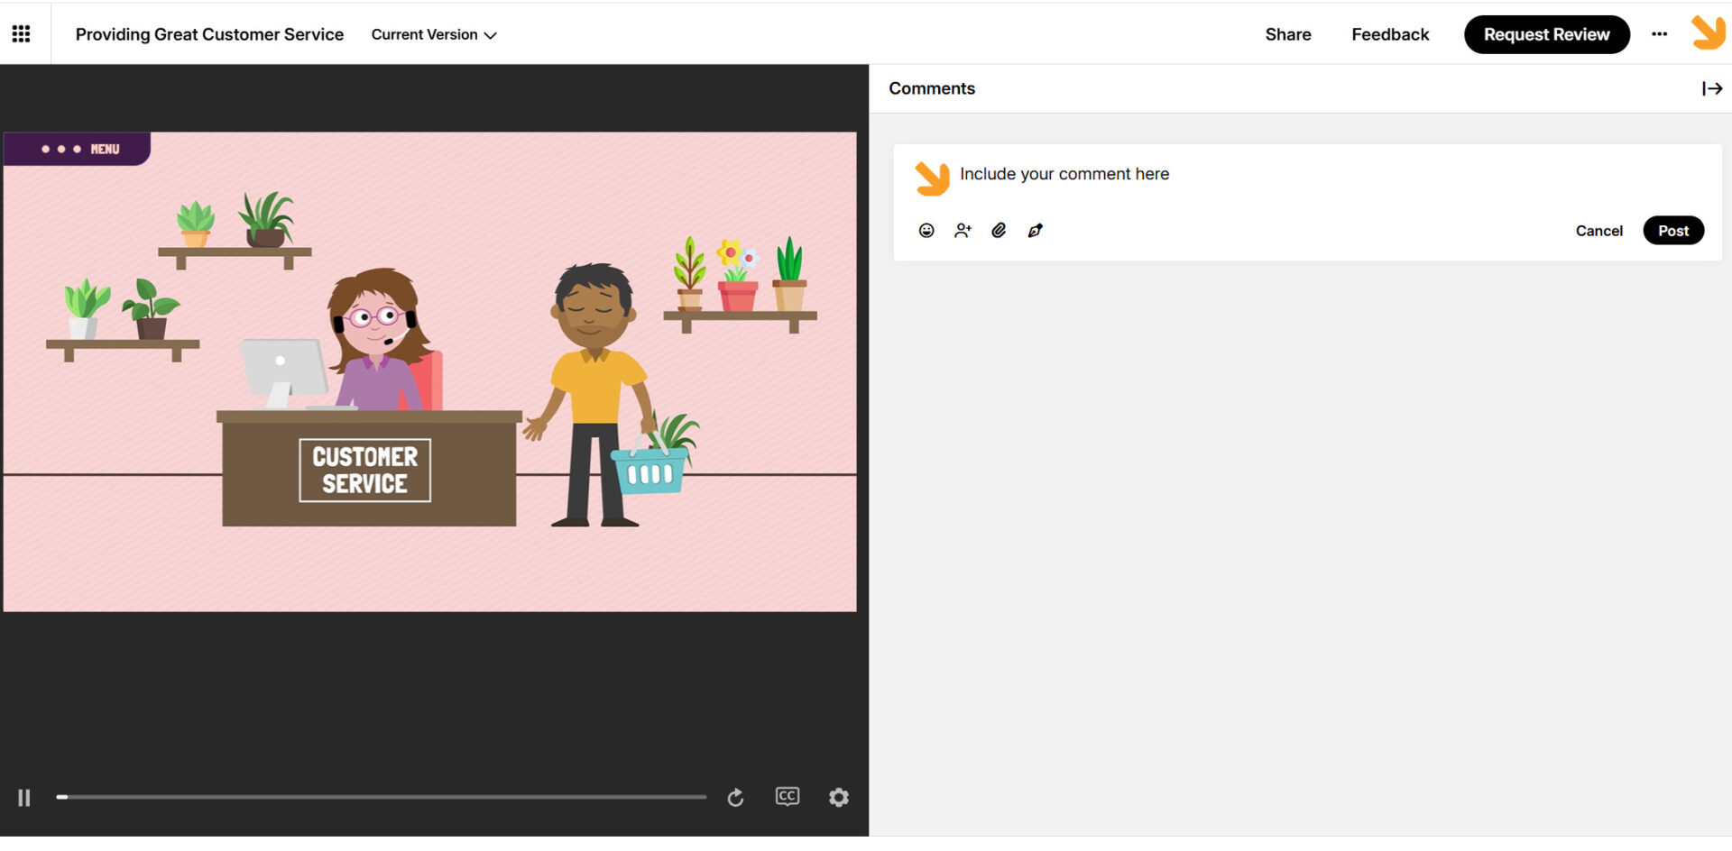Screen dimensions: 1732x851
Task: Open the player settings gear
Action: click(x=839, y=798)
